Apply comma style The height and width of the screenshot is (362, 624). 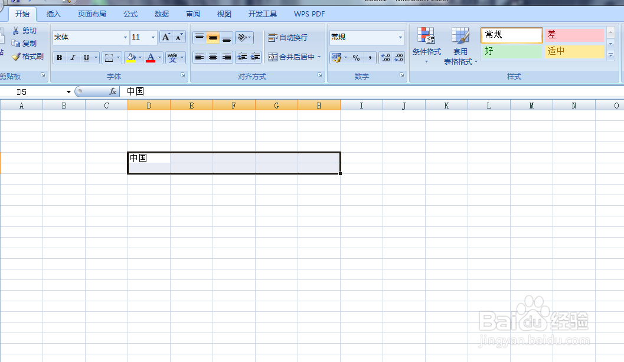click(370, 58)
